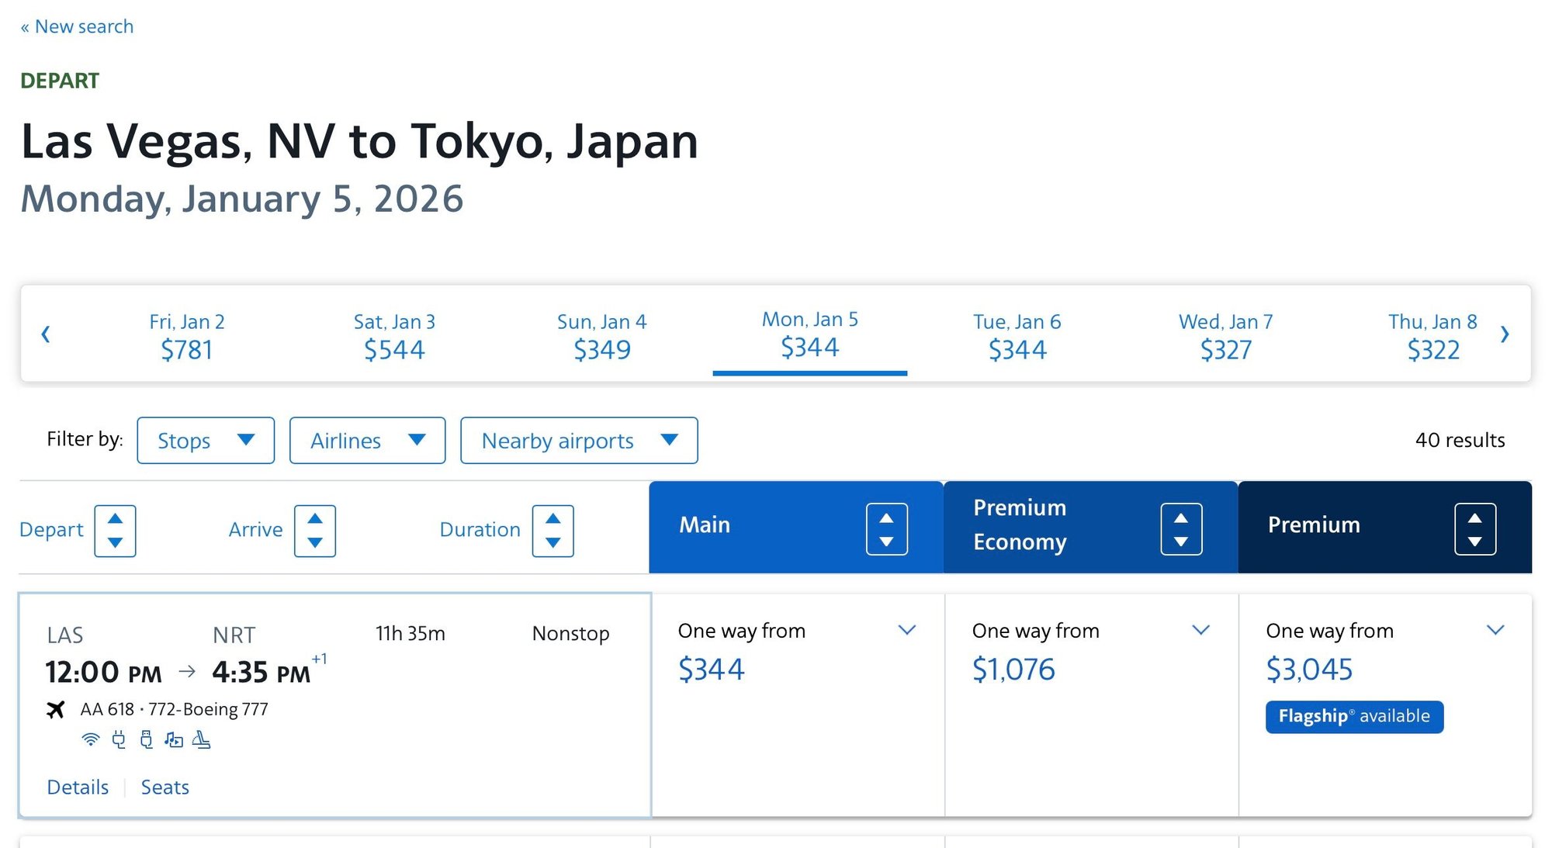The height and width of the screenshot is (848, 1552).
Task: Select the Sun, Jan 4 date tab
Action: pyautogui.click(x=601, y=336)
